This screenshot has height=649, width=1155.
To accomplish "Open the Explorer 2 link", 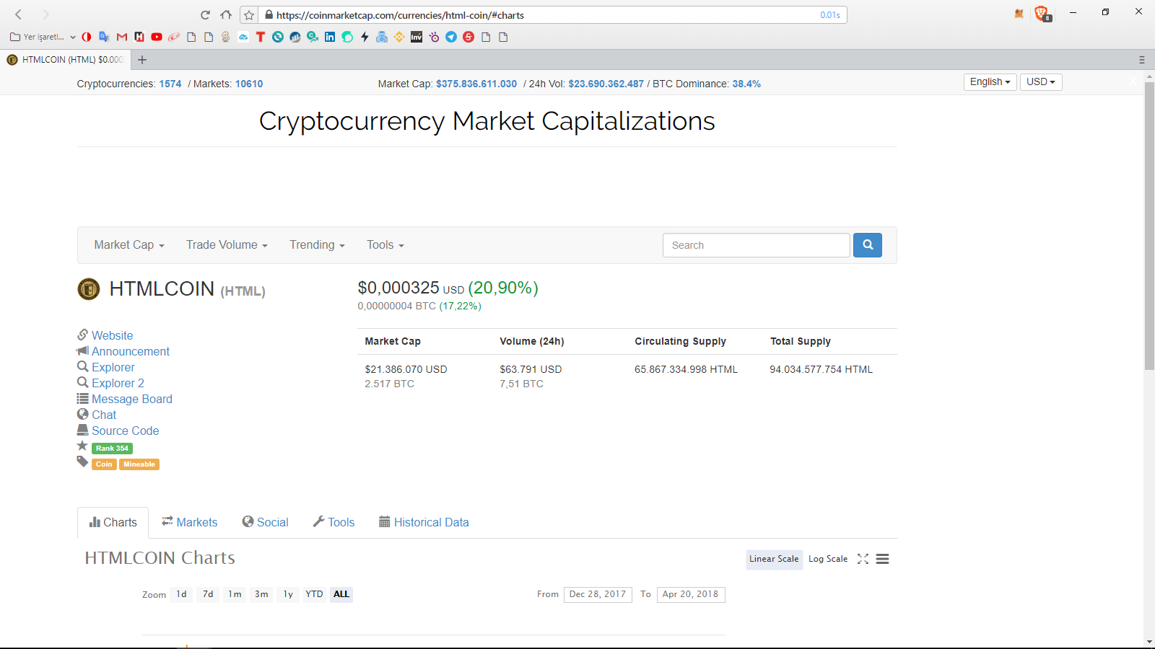I will [x=118, y=383].
